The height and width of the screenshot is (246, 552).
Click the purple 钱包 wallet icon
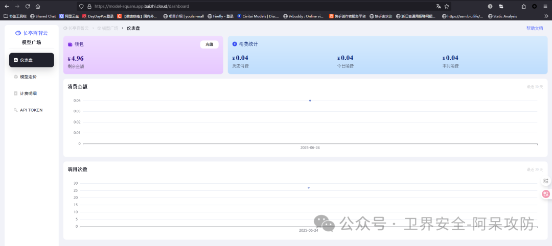70,44
